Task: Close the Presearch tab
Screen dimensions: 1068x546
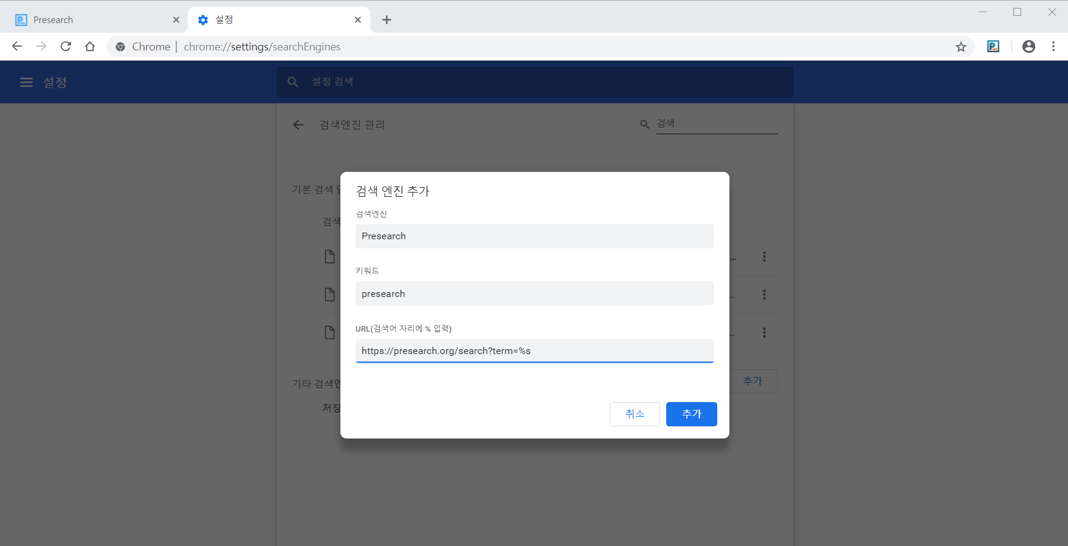Action: tap(176, 20)
